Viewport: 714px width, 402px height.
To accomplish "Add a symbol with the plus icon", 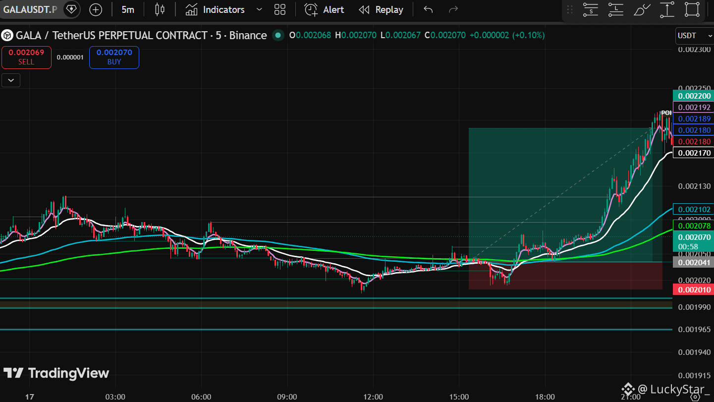I will pyautogui.click(x=96, y=9).
